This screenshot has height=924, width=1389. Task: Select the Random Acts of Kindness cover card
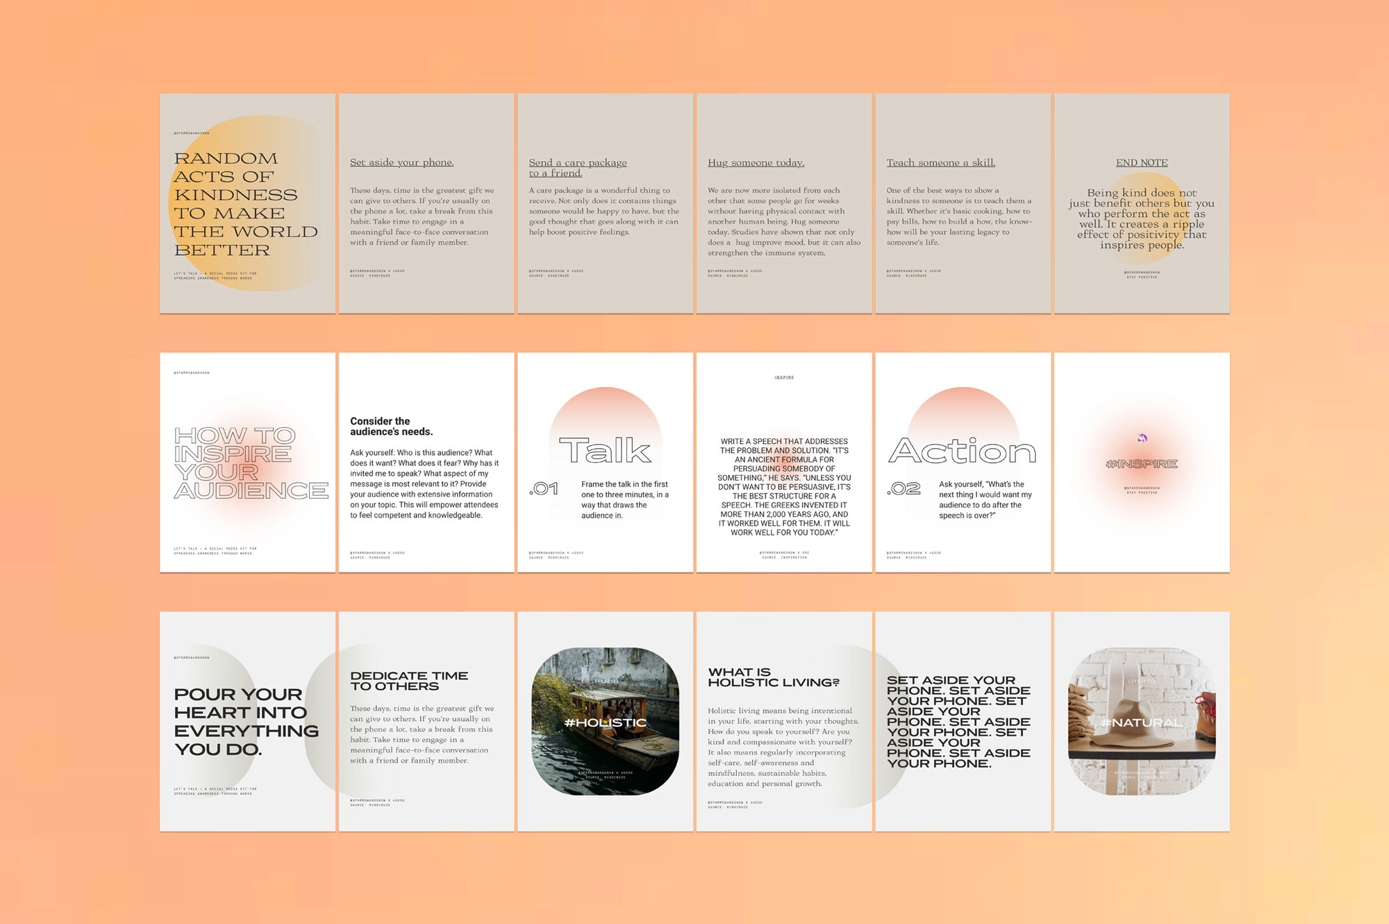point(247,203)
